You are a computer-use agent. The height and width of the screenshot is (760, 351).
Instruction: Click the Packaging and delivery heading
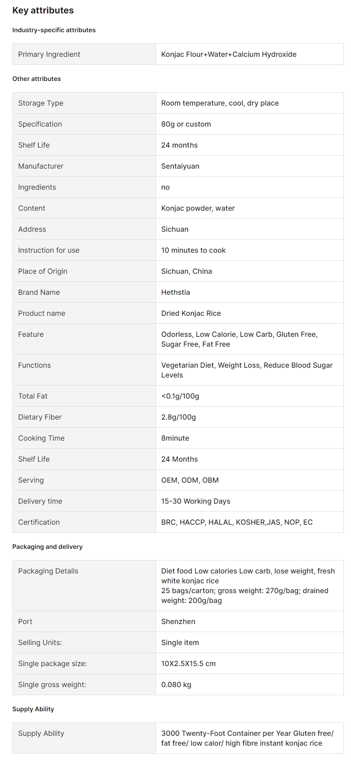47,547
